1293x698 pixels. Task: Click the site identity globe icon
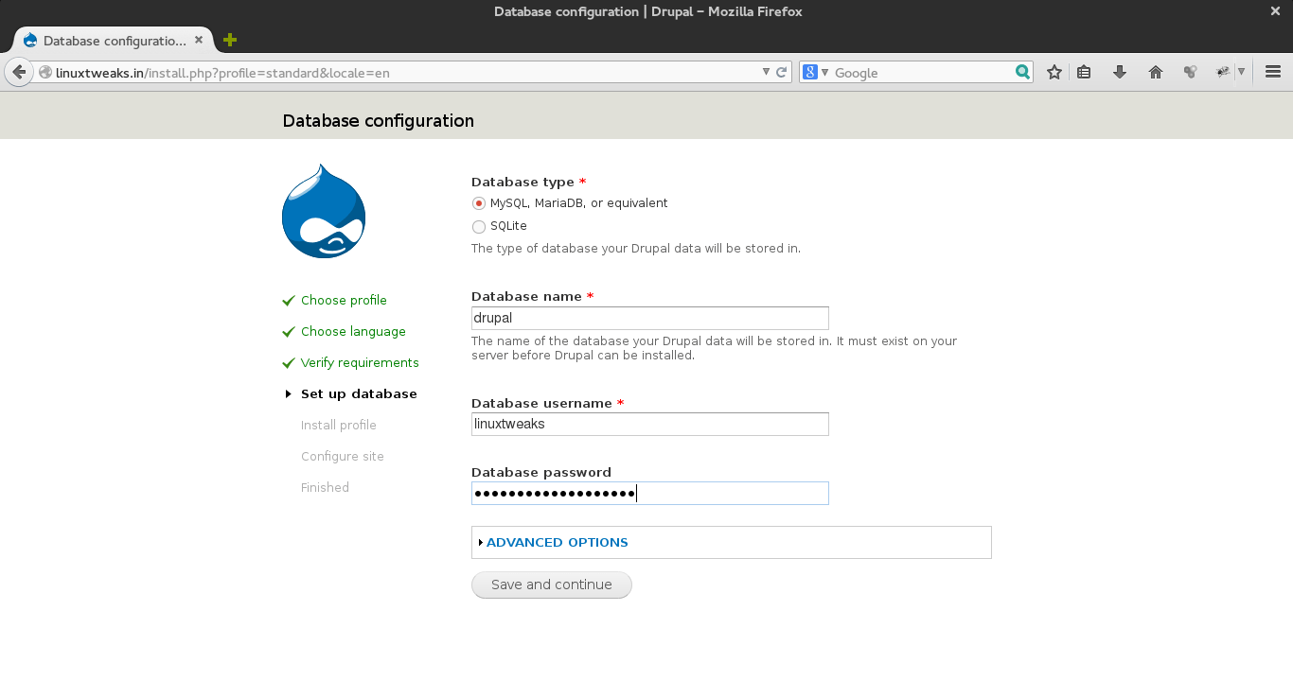point(45,72)
